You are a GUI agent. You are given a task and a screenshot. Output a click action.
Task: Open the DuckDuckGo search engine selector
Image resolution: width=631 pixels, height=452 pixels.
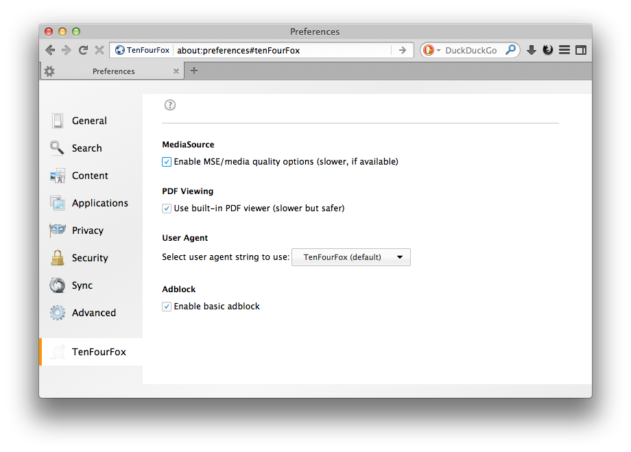coord(432,50)
